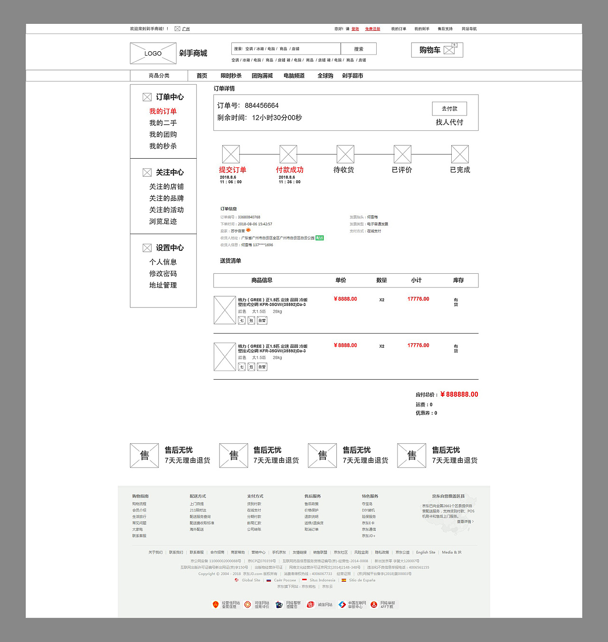Click 夺宝岛 footer link

367,504
